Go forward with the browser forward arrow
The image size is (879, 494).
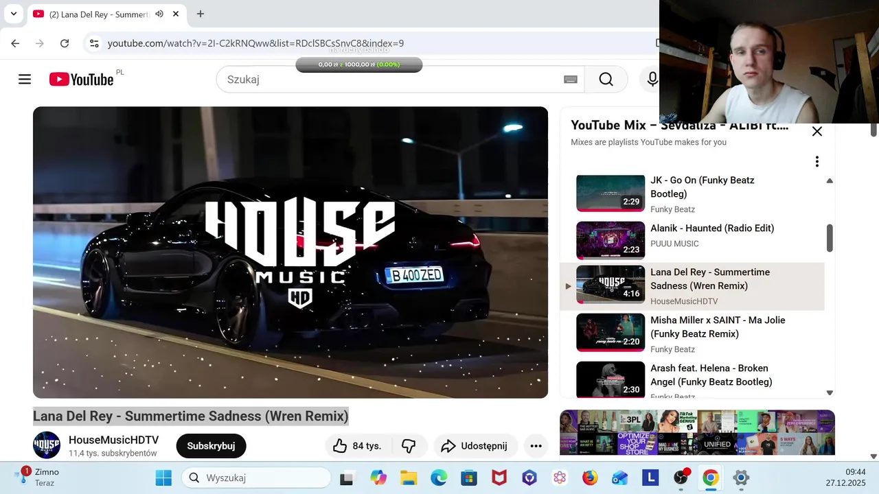pos(39,43)
